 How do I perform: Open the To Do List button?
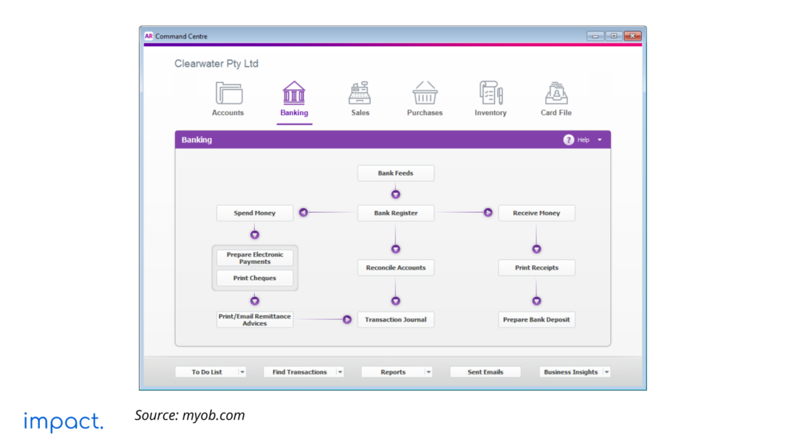point(206,372)
